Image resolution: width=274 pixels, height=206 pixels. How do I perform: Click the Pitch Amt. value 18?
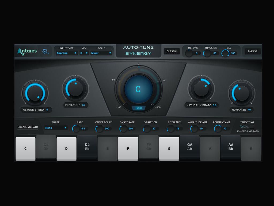click(178, 128)
